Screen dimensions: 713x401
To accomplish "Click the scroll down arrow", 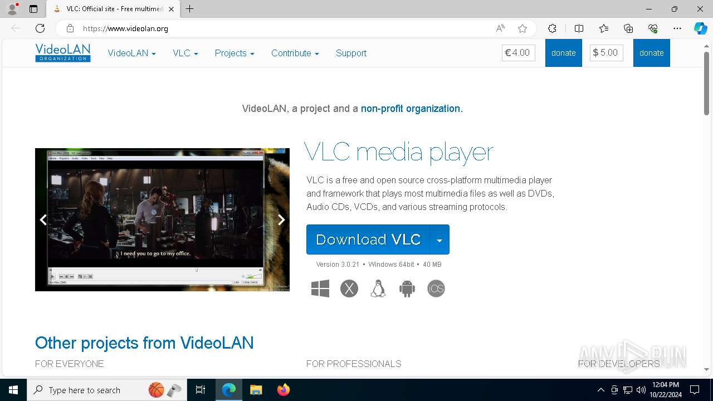I will pos(706,370).
